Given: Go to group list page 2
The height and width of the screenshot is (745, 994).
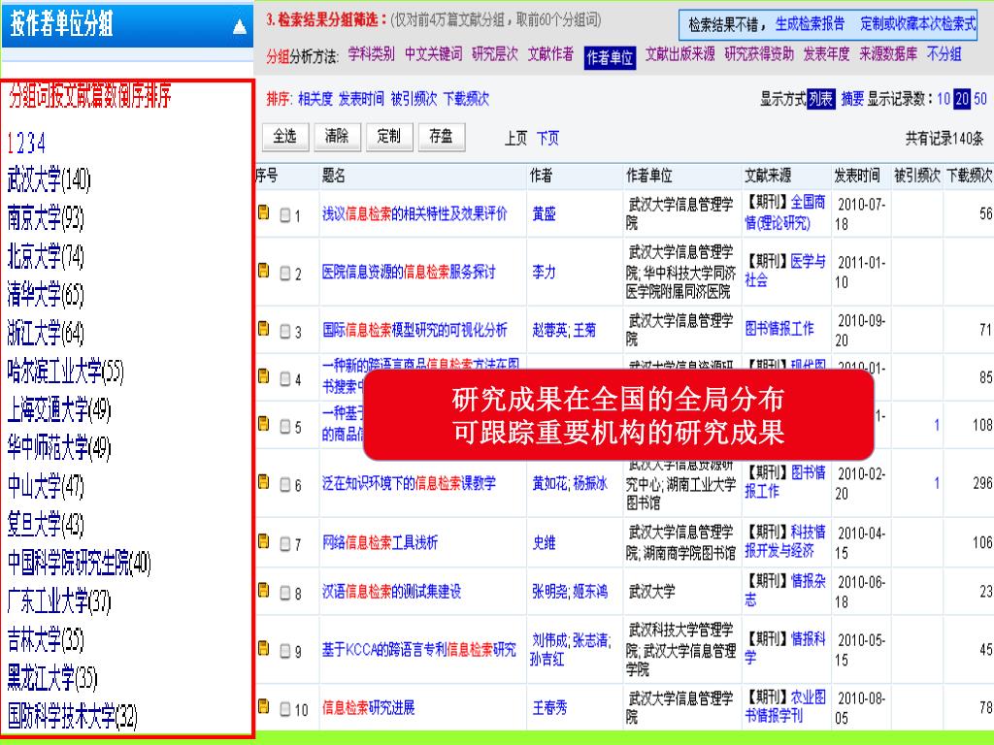Looking at the screenshot, I should pyautogui.click(x=21, y=144).
